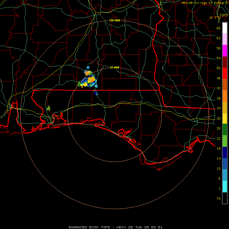The height and width of the screenshot is (229, 229).
Task: Click the white 66 kft color swatch
Action: point(225,28)
